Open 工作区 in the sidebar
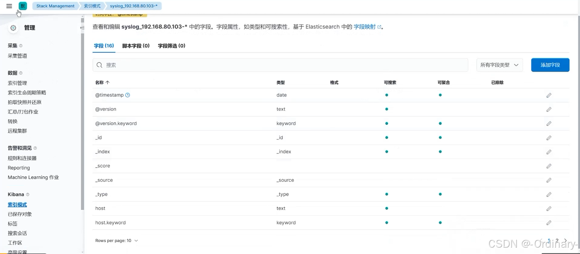580x254 pixels. click(15, 243)
